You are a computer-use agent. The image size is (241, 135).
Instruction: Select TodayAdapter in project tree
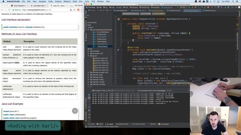coord(102,46)
